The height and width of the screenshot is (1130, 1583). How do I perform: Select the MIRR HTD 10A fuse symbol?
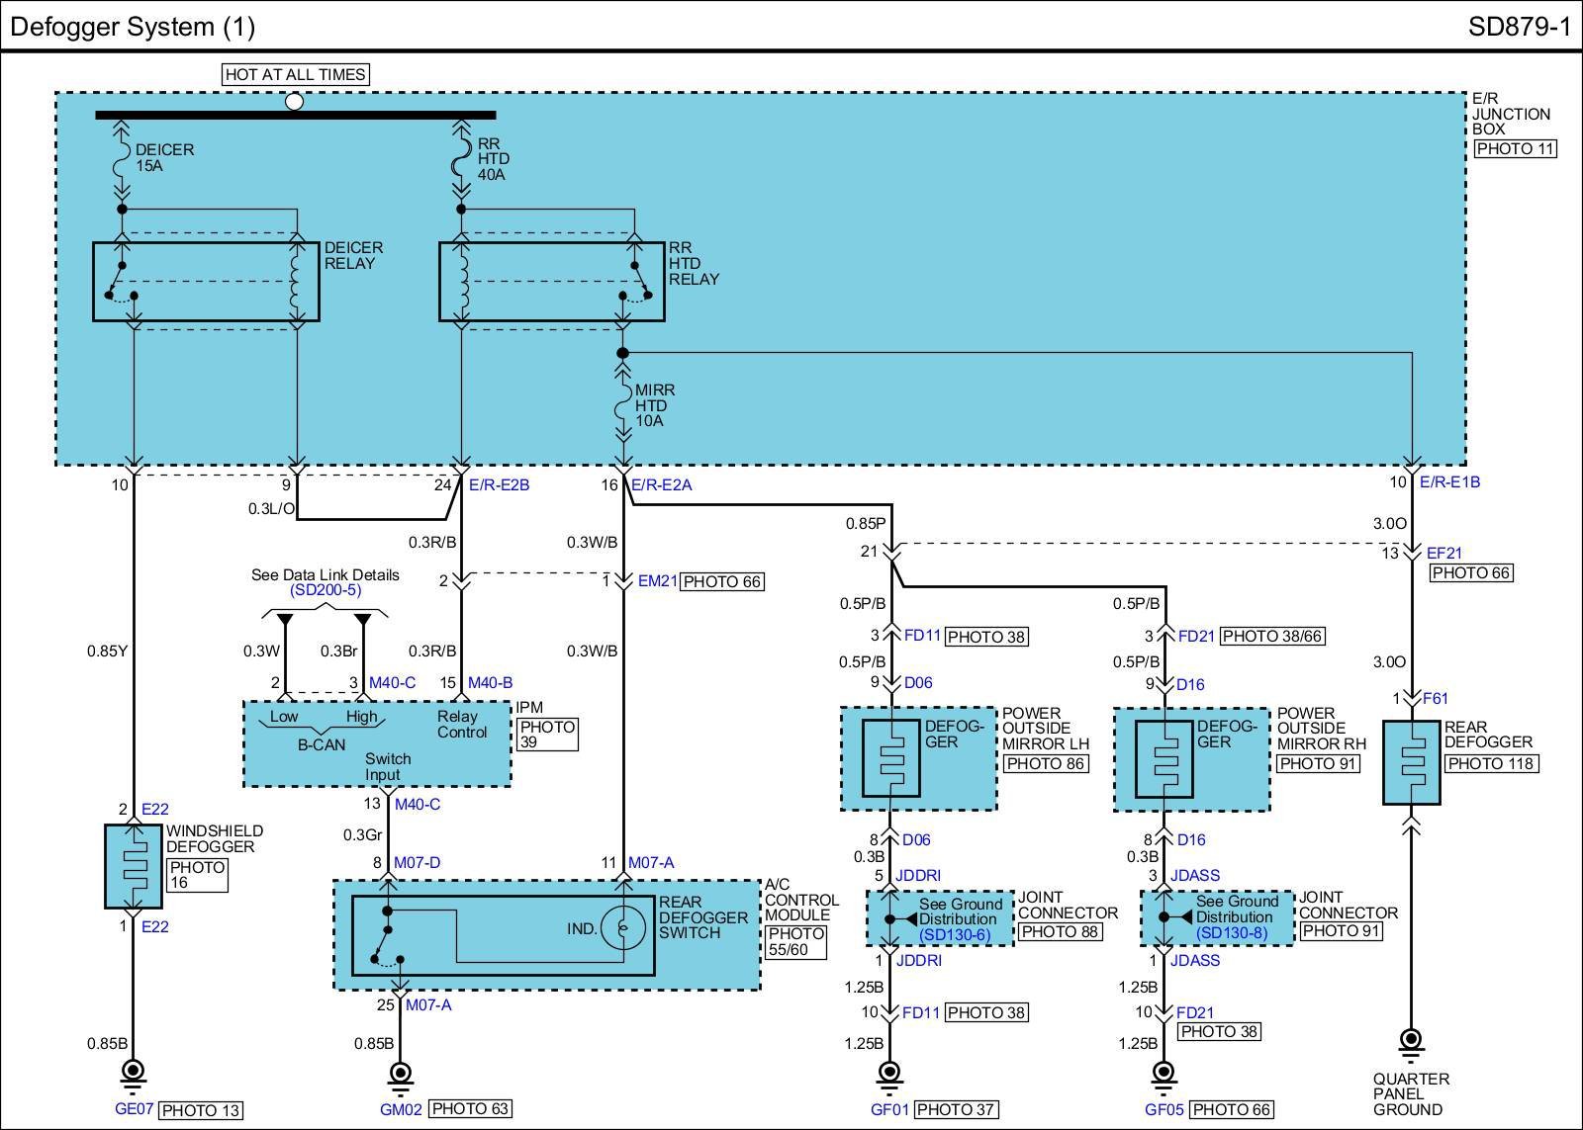622,404
